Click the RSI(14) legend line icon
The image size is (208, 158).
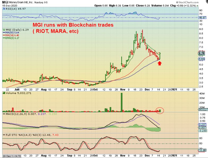coord(4,9)
